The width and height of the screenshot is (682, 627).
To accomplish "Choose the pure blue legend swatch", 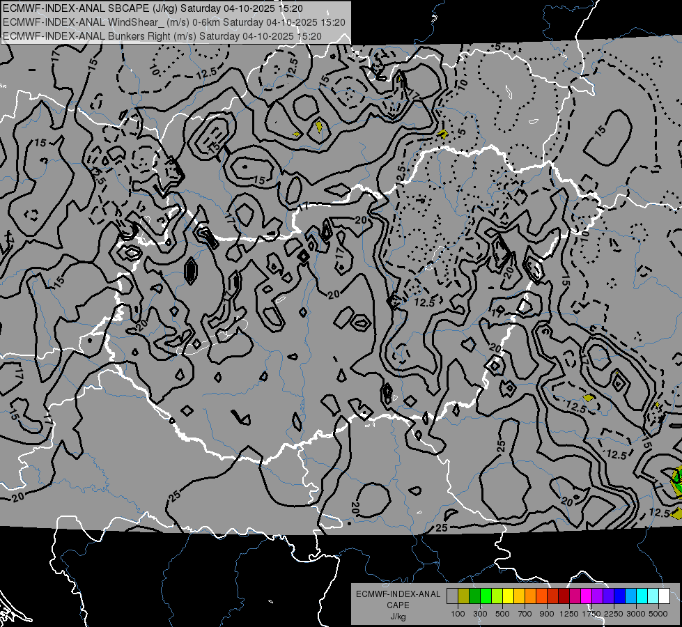I will tap(620, 596).
